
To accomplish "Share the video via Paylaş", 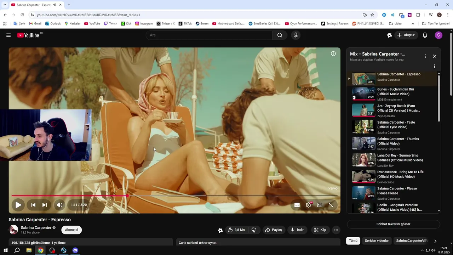I will point(274,230).
